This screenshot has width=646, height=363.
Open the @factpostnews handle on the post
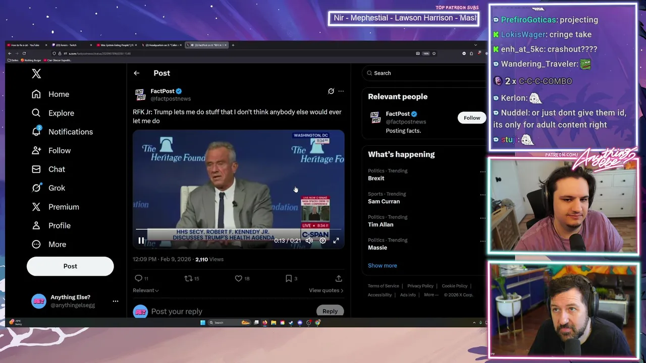tap(171, 99)
